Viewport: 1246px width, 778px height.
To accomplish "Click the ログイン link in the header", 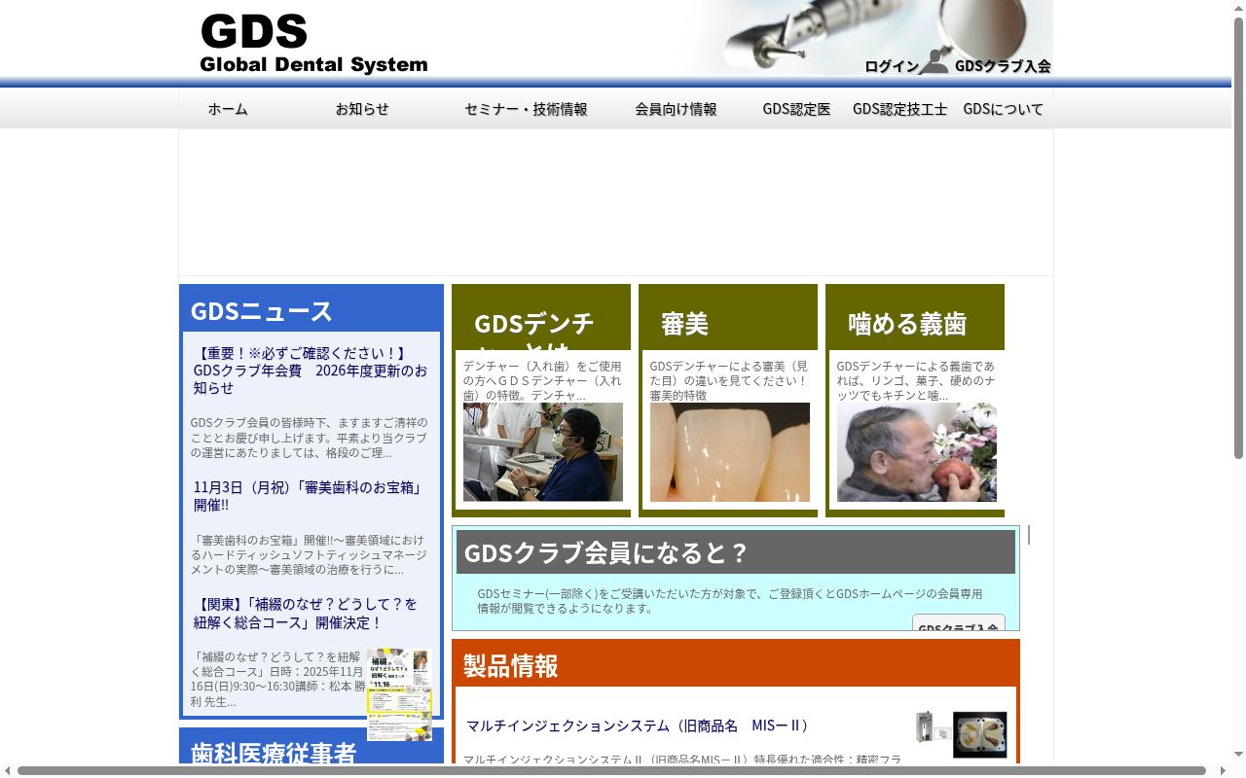I will click(x=892, y=66).
